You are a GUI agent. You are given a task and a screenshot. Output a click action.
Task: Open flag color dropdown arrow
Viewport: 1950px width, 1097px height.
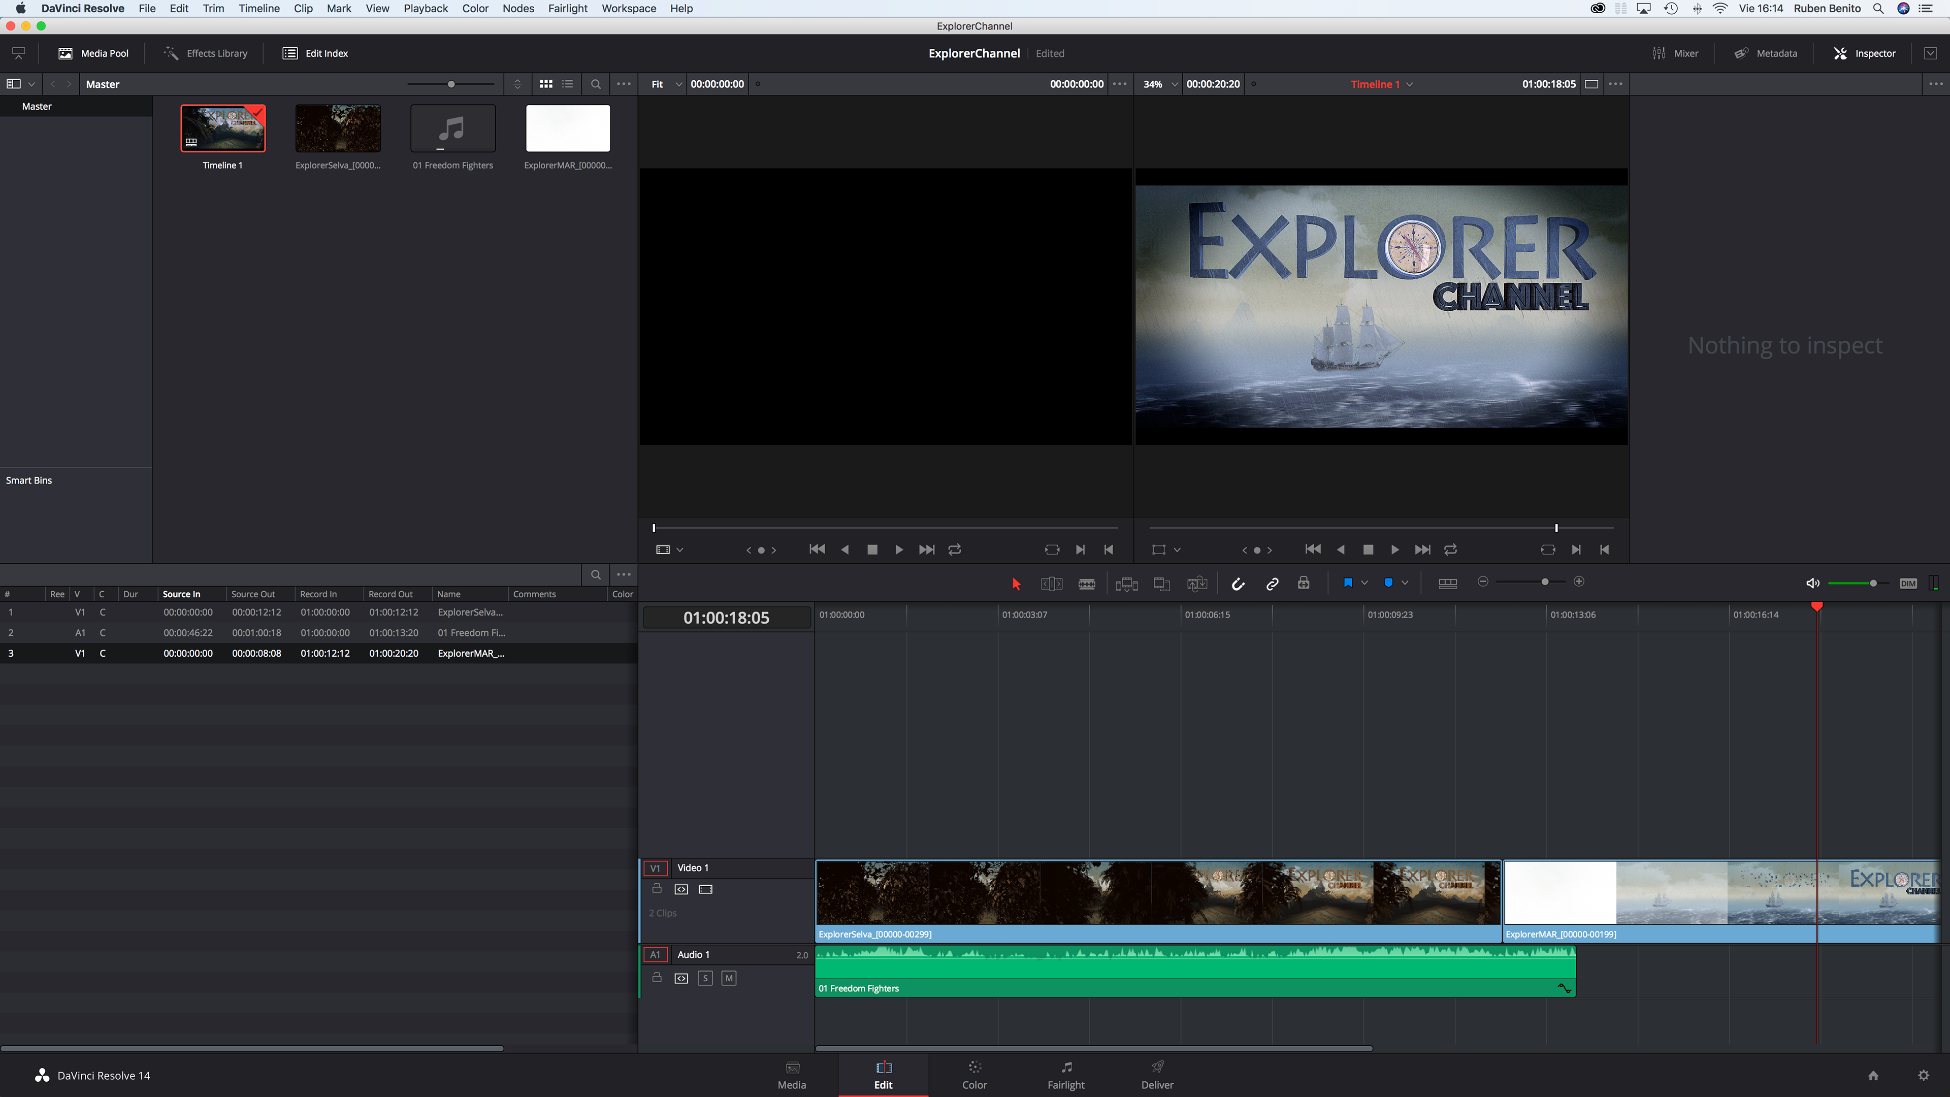1364,582
